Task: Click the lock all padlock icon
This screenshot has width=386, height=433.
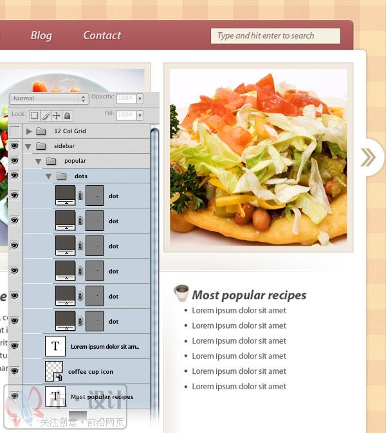Action: [67, 115]
